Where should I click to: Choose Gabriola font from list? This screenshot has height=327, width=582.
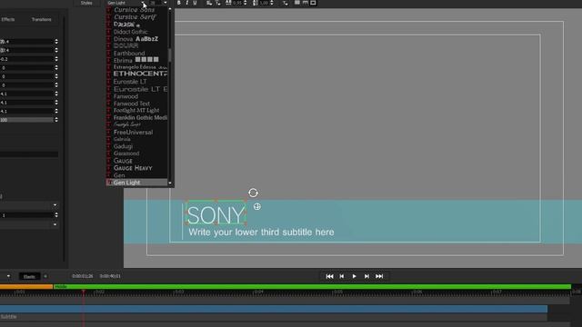pyautogui.click(x=122, y=139)
